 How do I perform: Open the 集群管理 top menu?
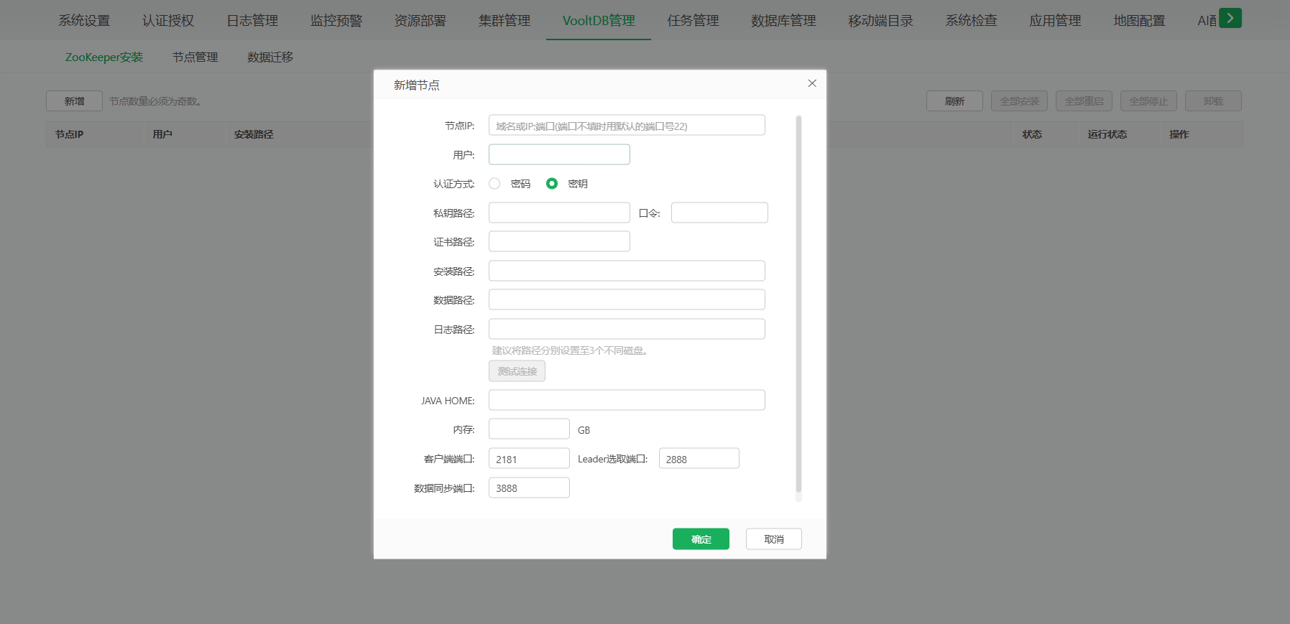coord(505,21)
